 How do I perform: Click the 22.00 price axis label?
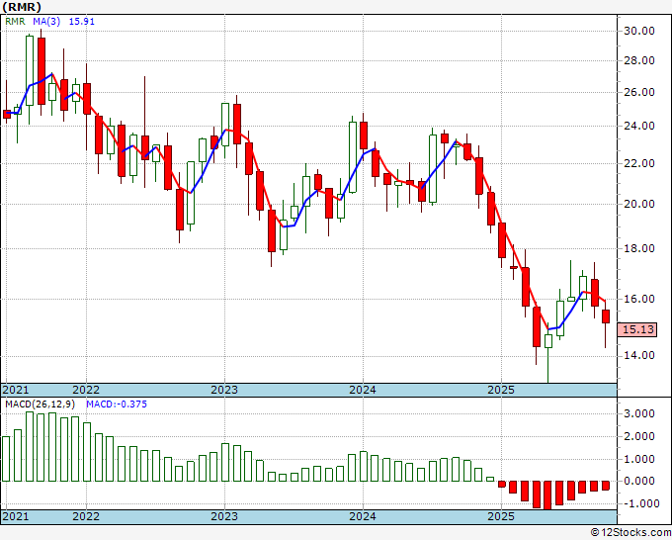tap(639, 163)
